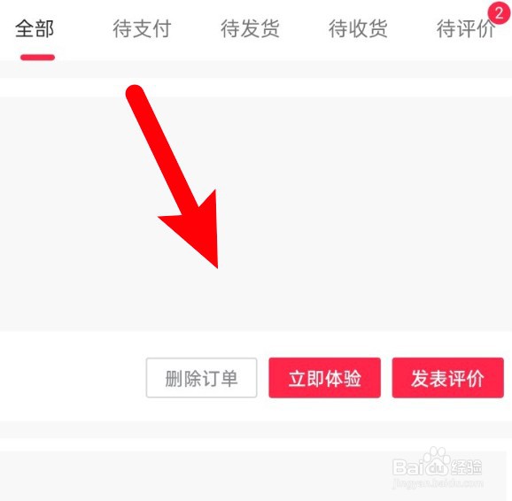Open the 待支付 tab
Screen dimensions: 512x501
coord(142,28)
